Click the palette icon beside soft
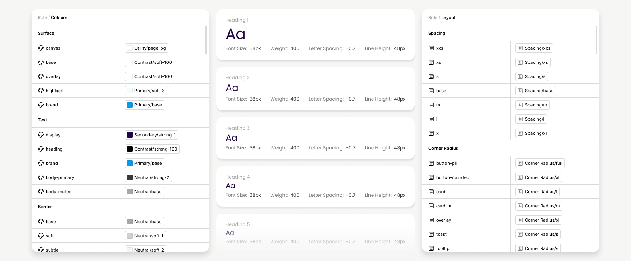 coord(41,236)
